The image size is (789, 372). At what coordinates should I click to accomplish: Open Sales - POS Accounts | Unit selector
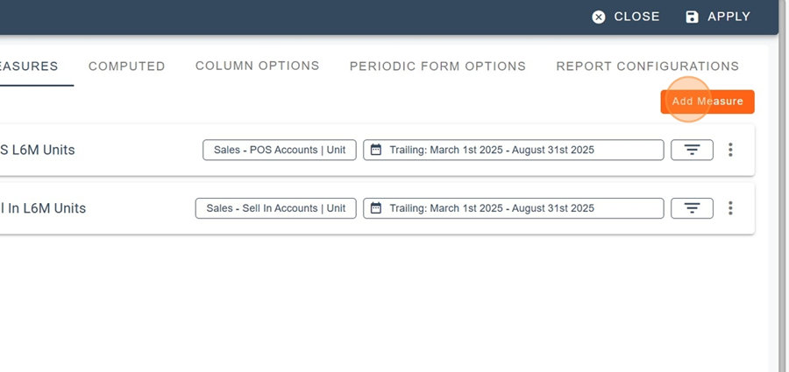[279, 150]
